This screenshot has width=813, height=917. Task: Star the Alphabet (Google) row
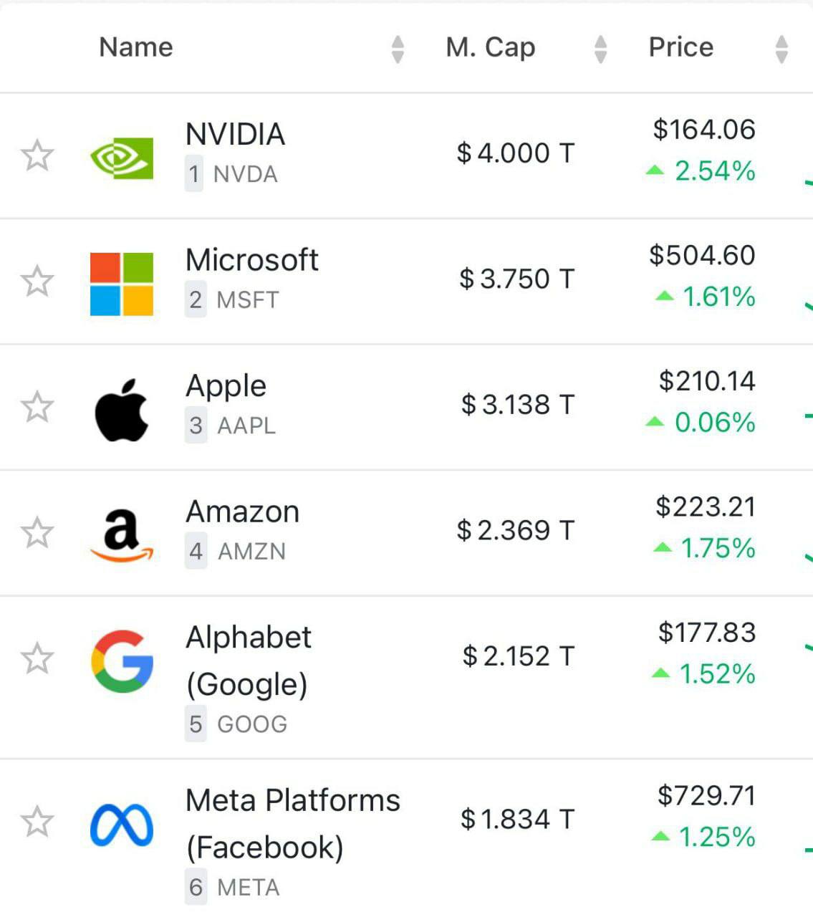click(x=37, y=658)
